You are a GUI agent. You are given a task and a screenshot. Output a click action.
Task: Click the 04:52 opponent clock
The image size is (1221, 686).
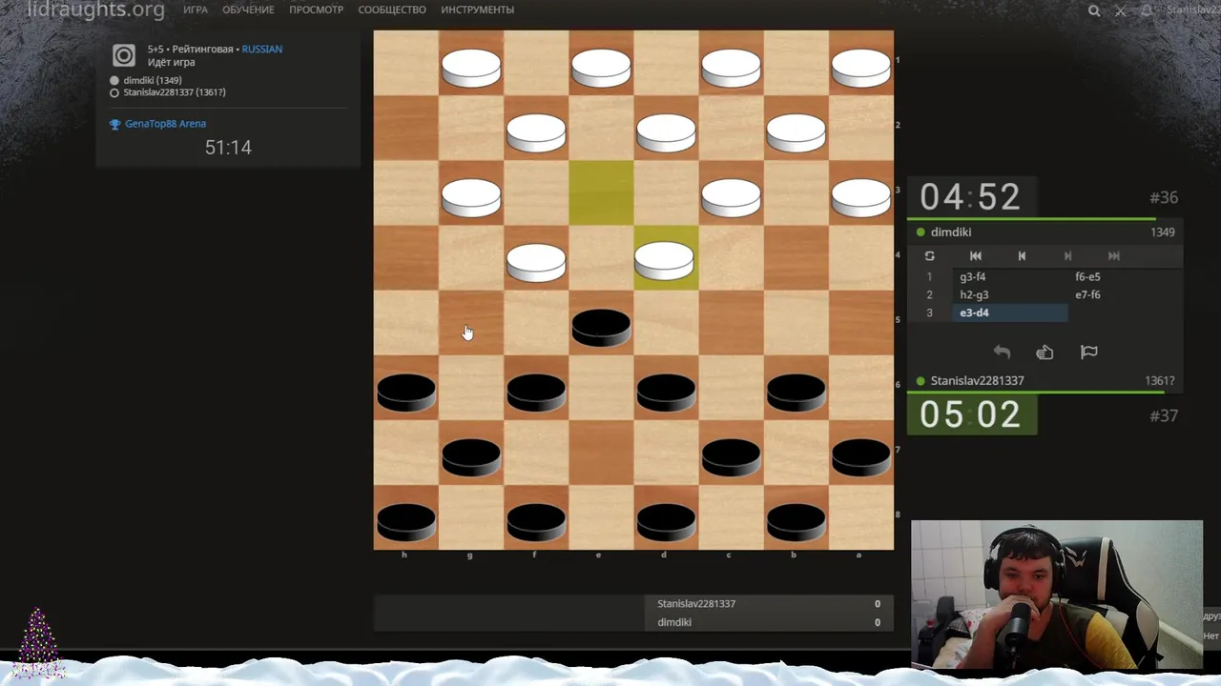coord(970,197)
